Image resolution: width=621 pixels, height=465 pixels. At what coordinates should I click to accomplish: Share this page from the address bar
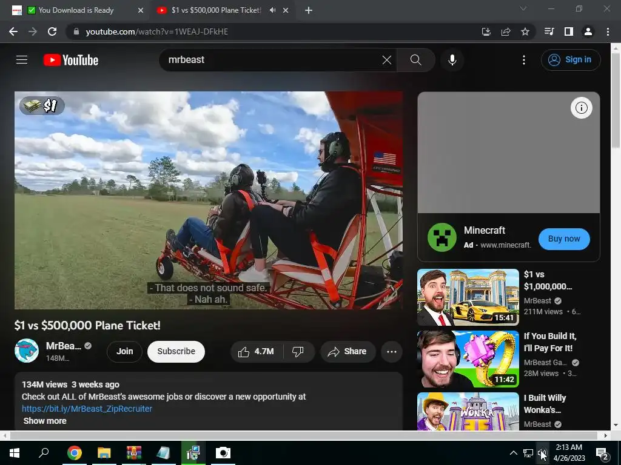(506, 31)
